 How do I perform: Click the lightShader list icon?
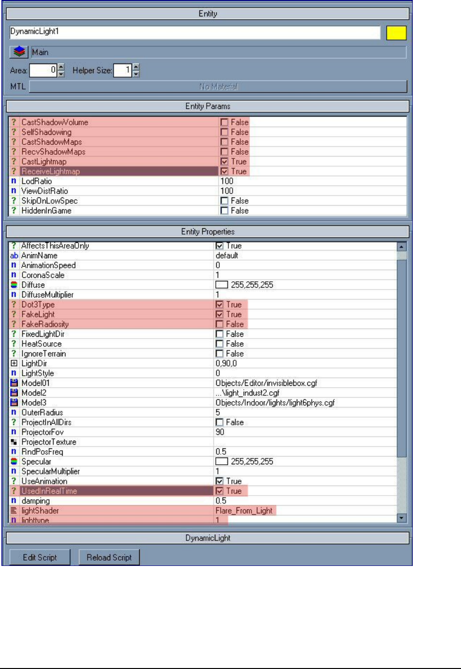[14, 511]
